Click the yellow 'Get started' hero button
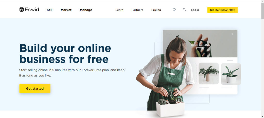Image resolution: width=264 pixels, height=118 pixels. pos(35,89)
